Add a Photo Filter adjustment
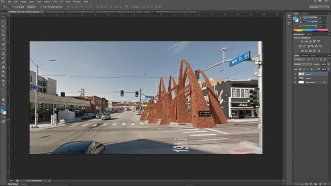Image resolution: width=331 pixels, height=186 pixels. pos(312,46)
